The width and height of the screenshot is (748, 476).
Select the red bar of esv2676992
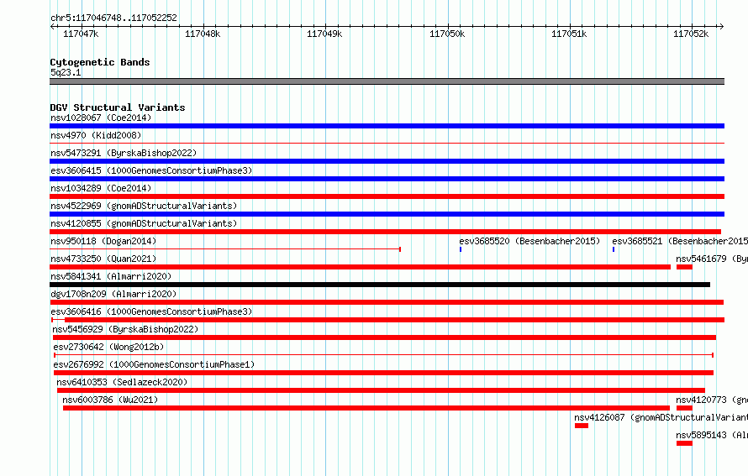click(x=383, y=373)
